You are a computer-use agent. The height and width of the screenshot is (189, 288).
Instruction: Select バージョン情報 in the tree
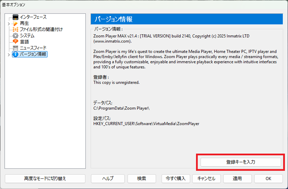pyautogui.click(x=33, y=54)
